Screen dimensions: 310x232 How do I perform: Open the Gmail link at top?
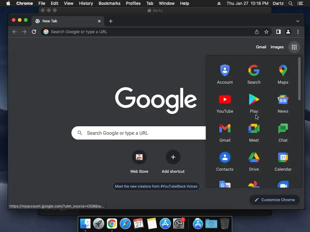(261, 47)
